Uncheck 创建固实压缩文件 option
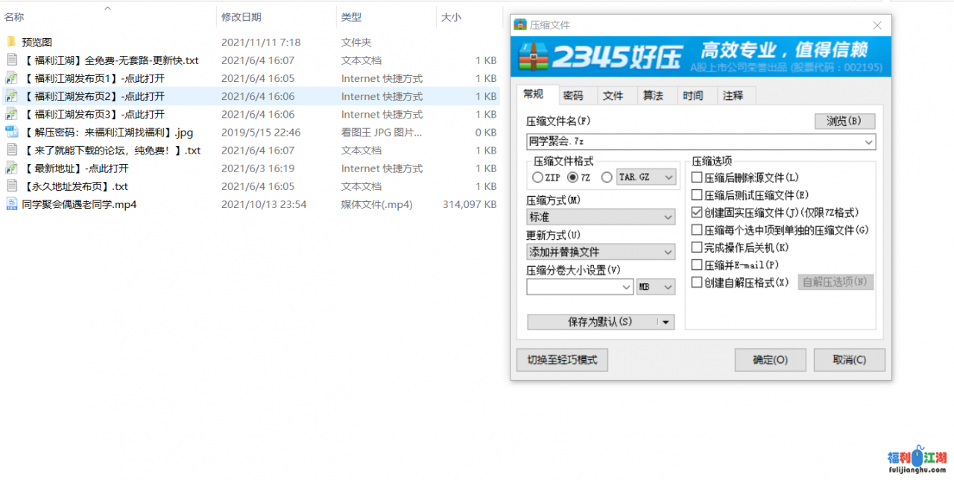Image resolution: width=954 pixels, height=480 pixels. click(697, 212)
